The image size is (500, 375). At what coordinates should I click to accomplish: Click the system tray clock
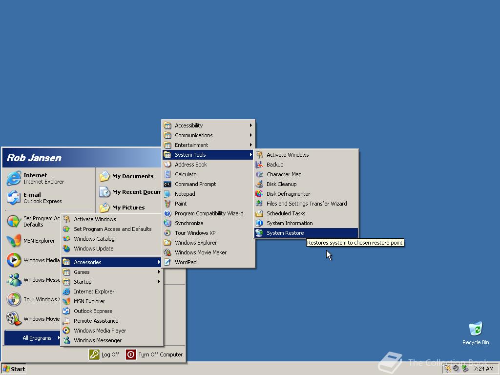click(483, 369)
